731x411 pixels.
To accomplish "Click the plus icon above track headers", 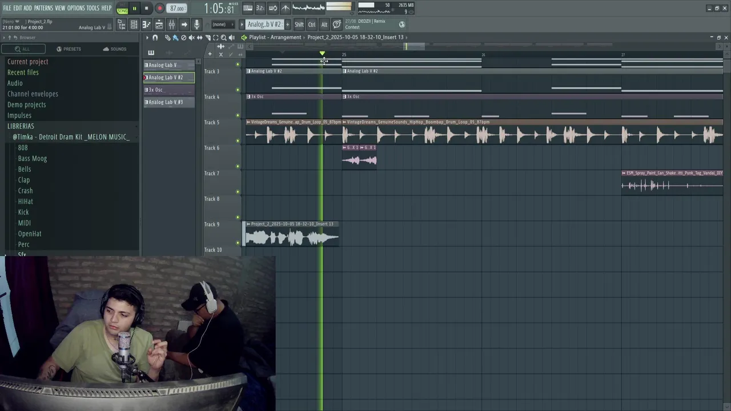I will (210, 54).
